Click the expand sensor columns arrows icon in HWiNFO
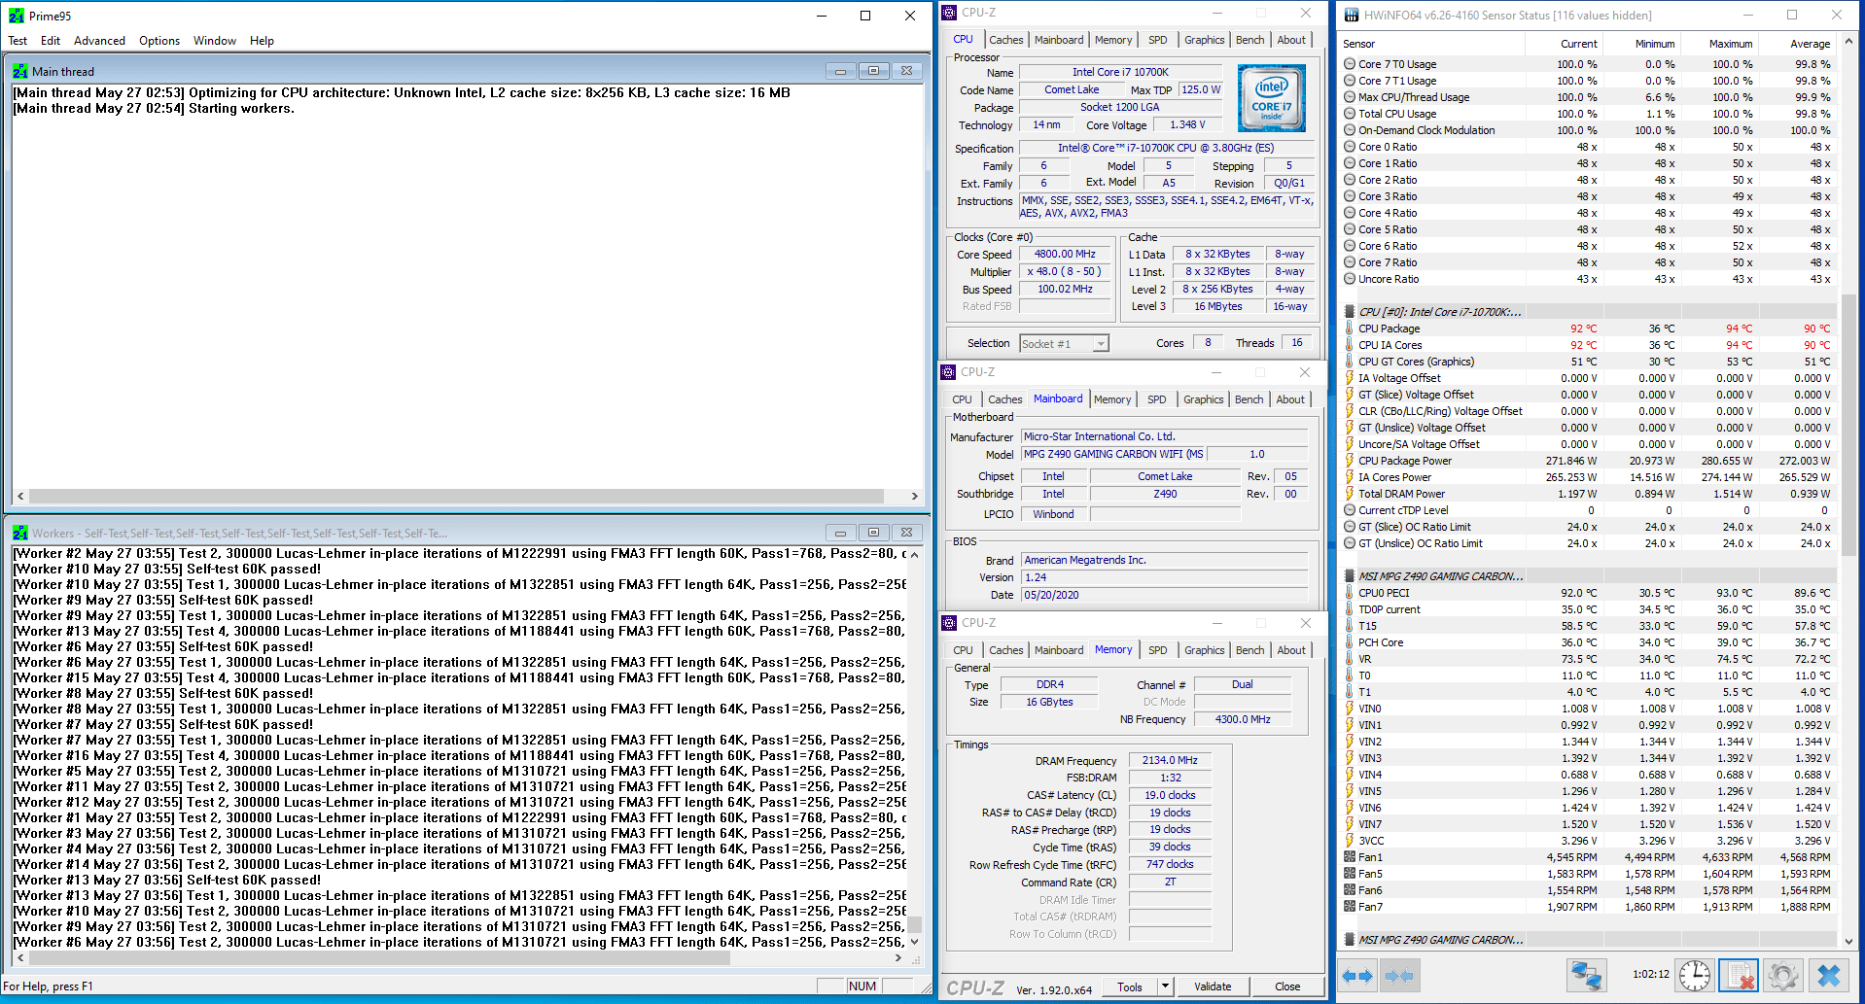This screenshot has width=1865, height=1004. click(1357, 976)
